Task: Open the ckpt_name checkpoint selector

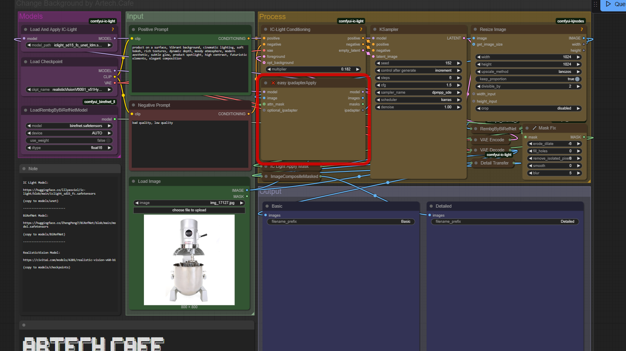Action: (69, 90)
